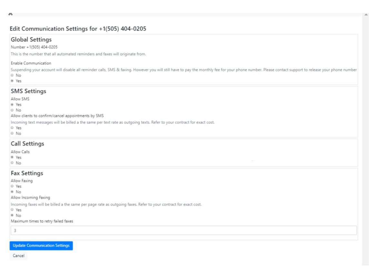Image resolution: width=375 pixels, height=270 pixels.
Task: Choose Yes under Allow SMS
Action: [x=12, y=105]
